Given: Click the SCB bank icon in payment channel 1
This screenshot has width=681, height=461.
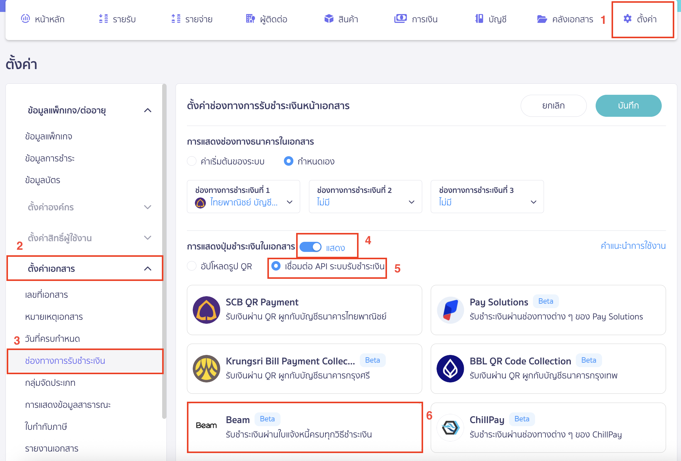Looking at the screenshot, I should point(200,202).
